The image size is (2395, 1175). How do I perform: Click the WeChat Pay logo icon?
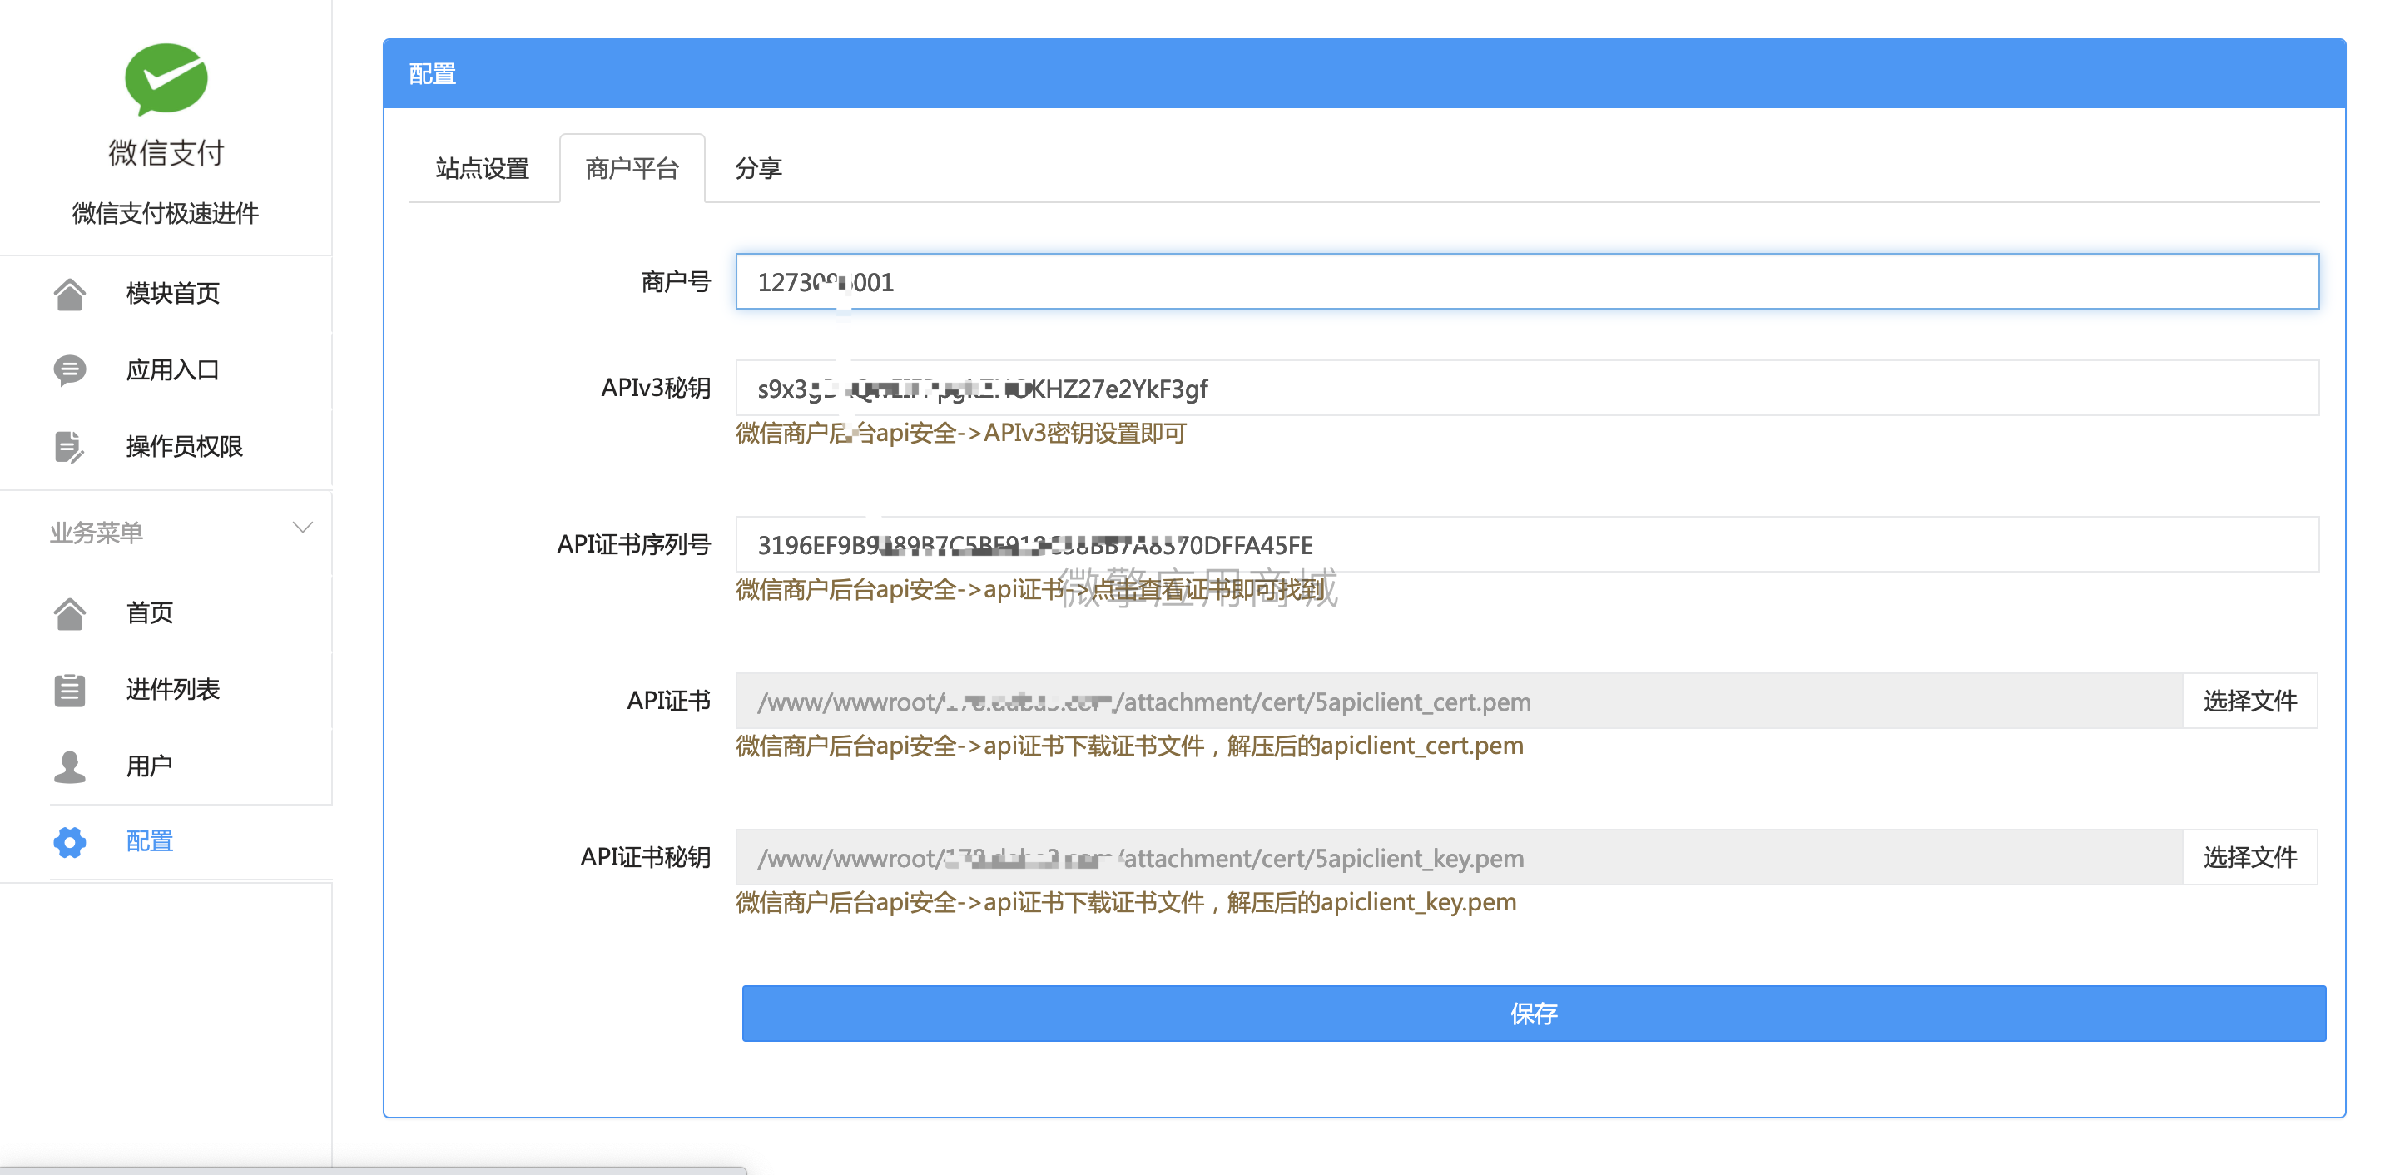(x=166, y=80)
